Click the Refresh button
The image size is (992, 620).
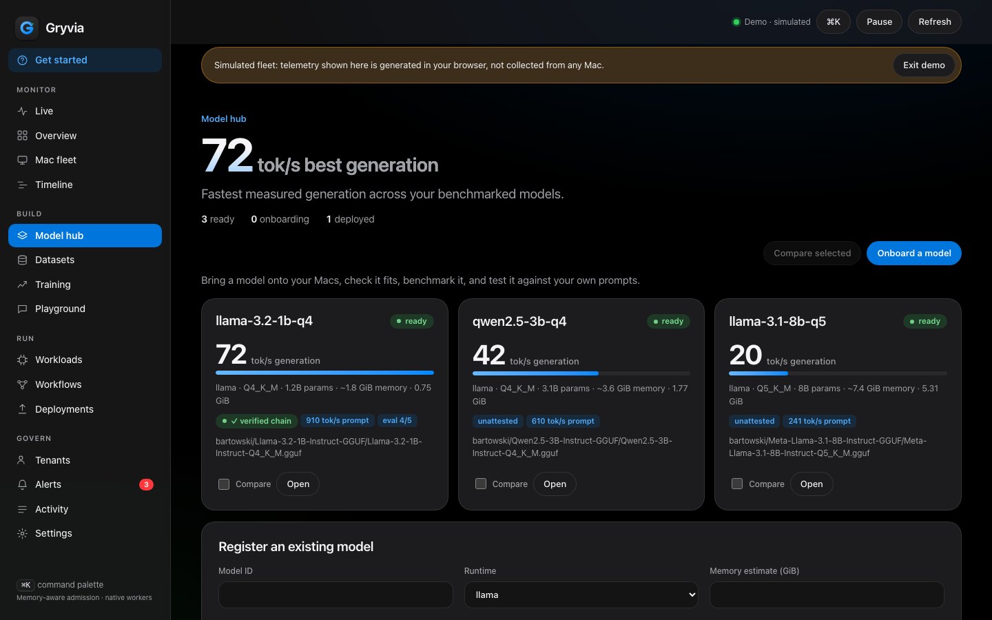point(935,22)
